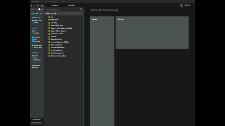Image resolution: width=225 pixels, height=126 pixels.
Task: Select the 'exact' search-by option
Action: (x=33, y=58)
